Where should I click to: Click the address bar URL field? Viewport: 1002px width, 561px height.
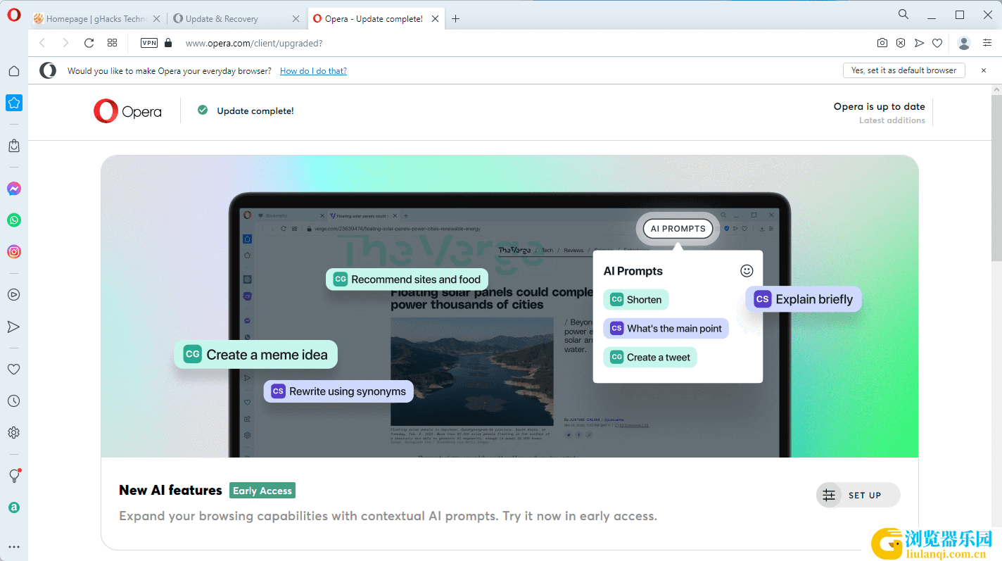[521, 43]
